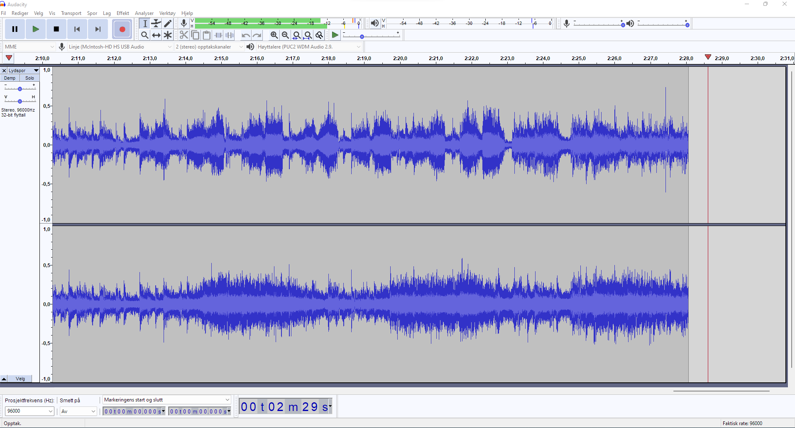This screenshot has width=795, height=428.
Task: Toggle the red Record button
Action: (x=122, y=29)
